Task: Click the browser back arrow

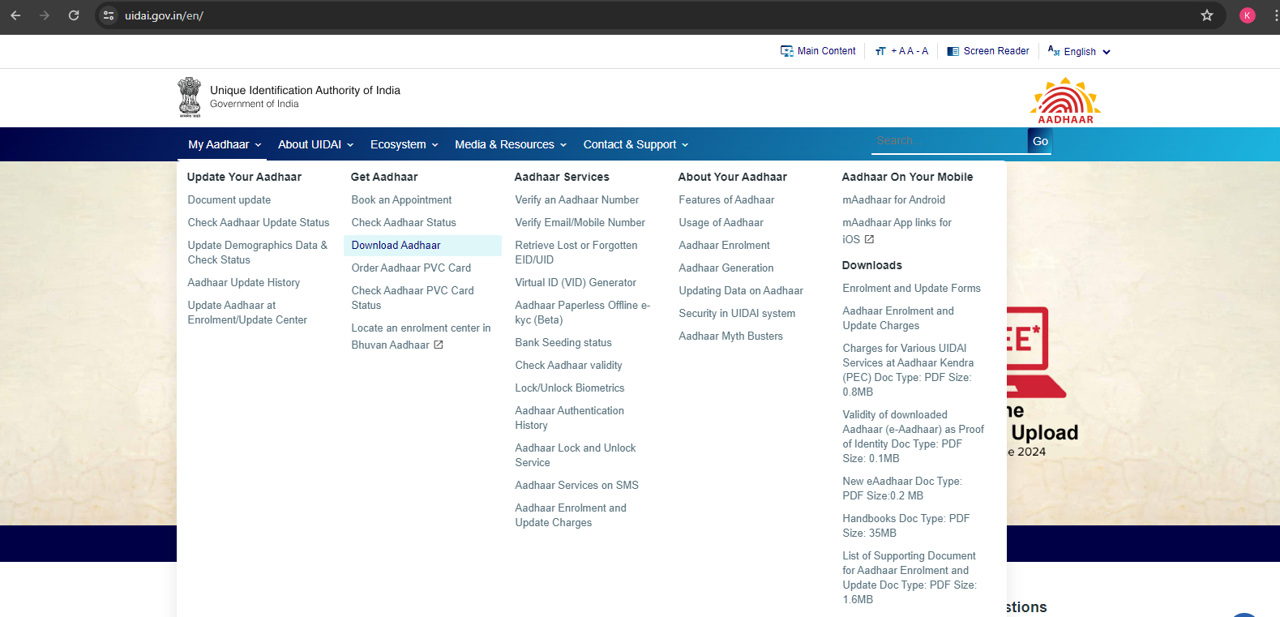Action: click(15, 15)
